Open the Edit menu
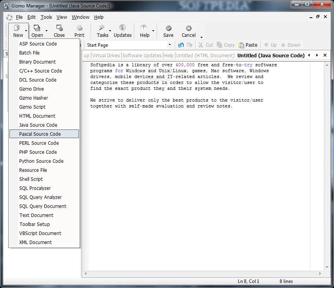This screenshot has width=334, height=288. (31, 17)
